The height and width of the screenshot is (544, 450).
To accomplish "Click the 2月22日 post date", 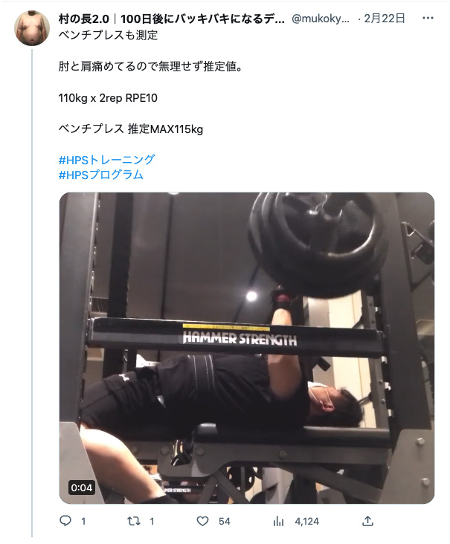I will (x=385, y=19).
